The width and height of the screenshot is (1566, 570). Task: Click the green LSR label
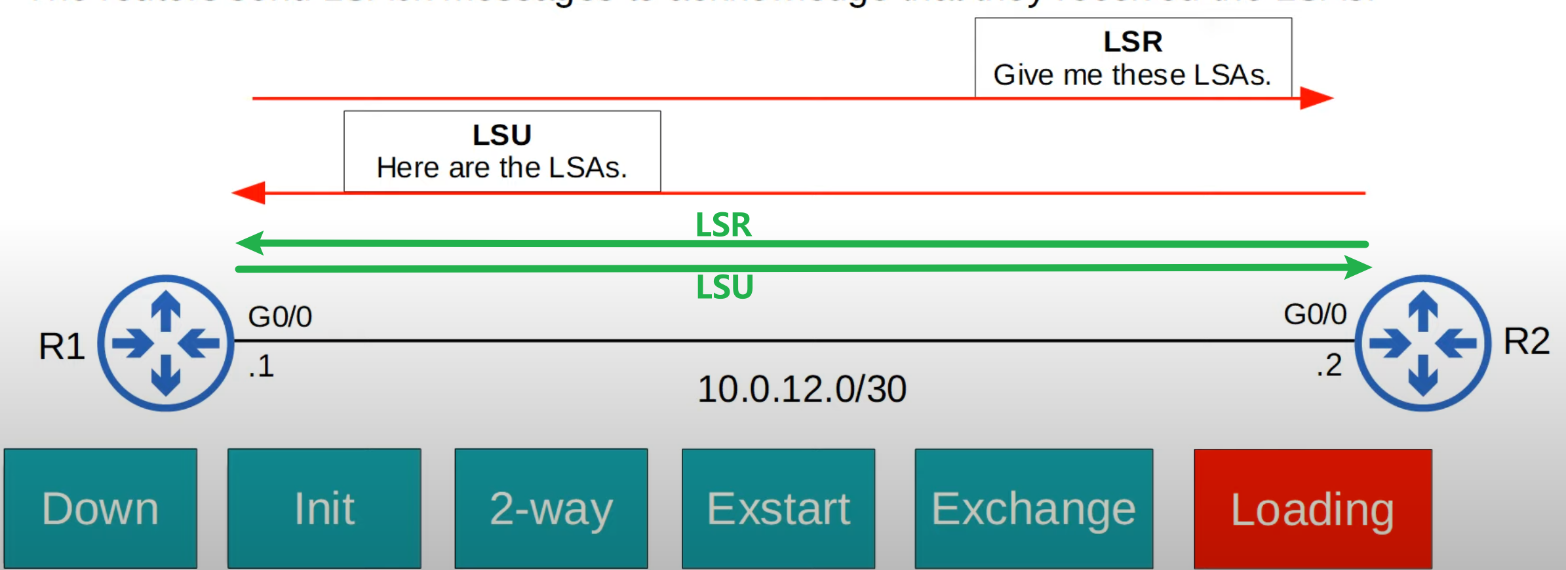point(723,225)
